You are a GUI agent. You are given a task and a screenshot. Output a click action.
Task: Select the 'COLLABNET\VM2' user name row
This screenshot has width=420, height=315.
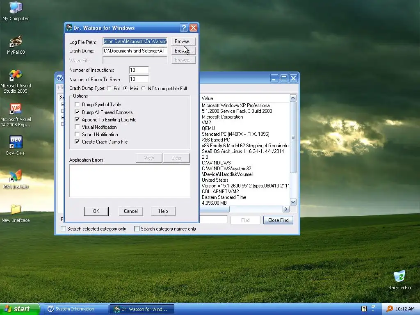tap(220, 191)
